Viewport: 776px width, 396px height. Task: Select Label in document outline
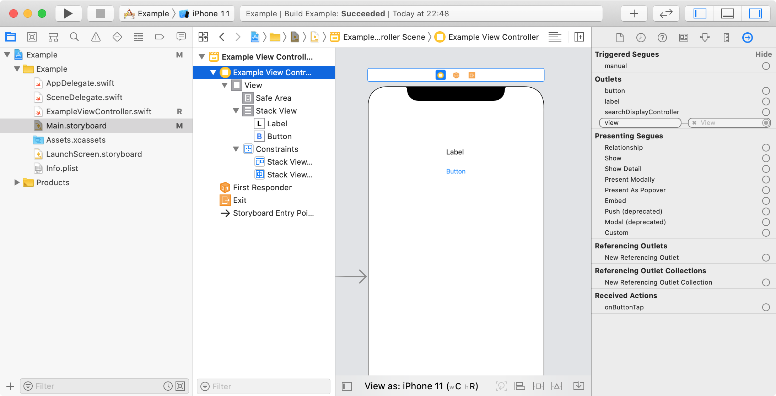[277, 123]
